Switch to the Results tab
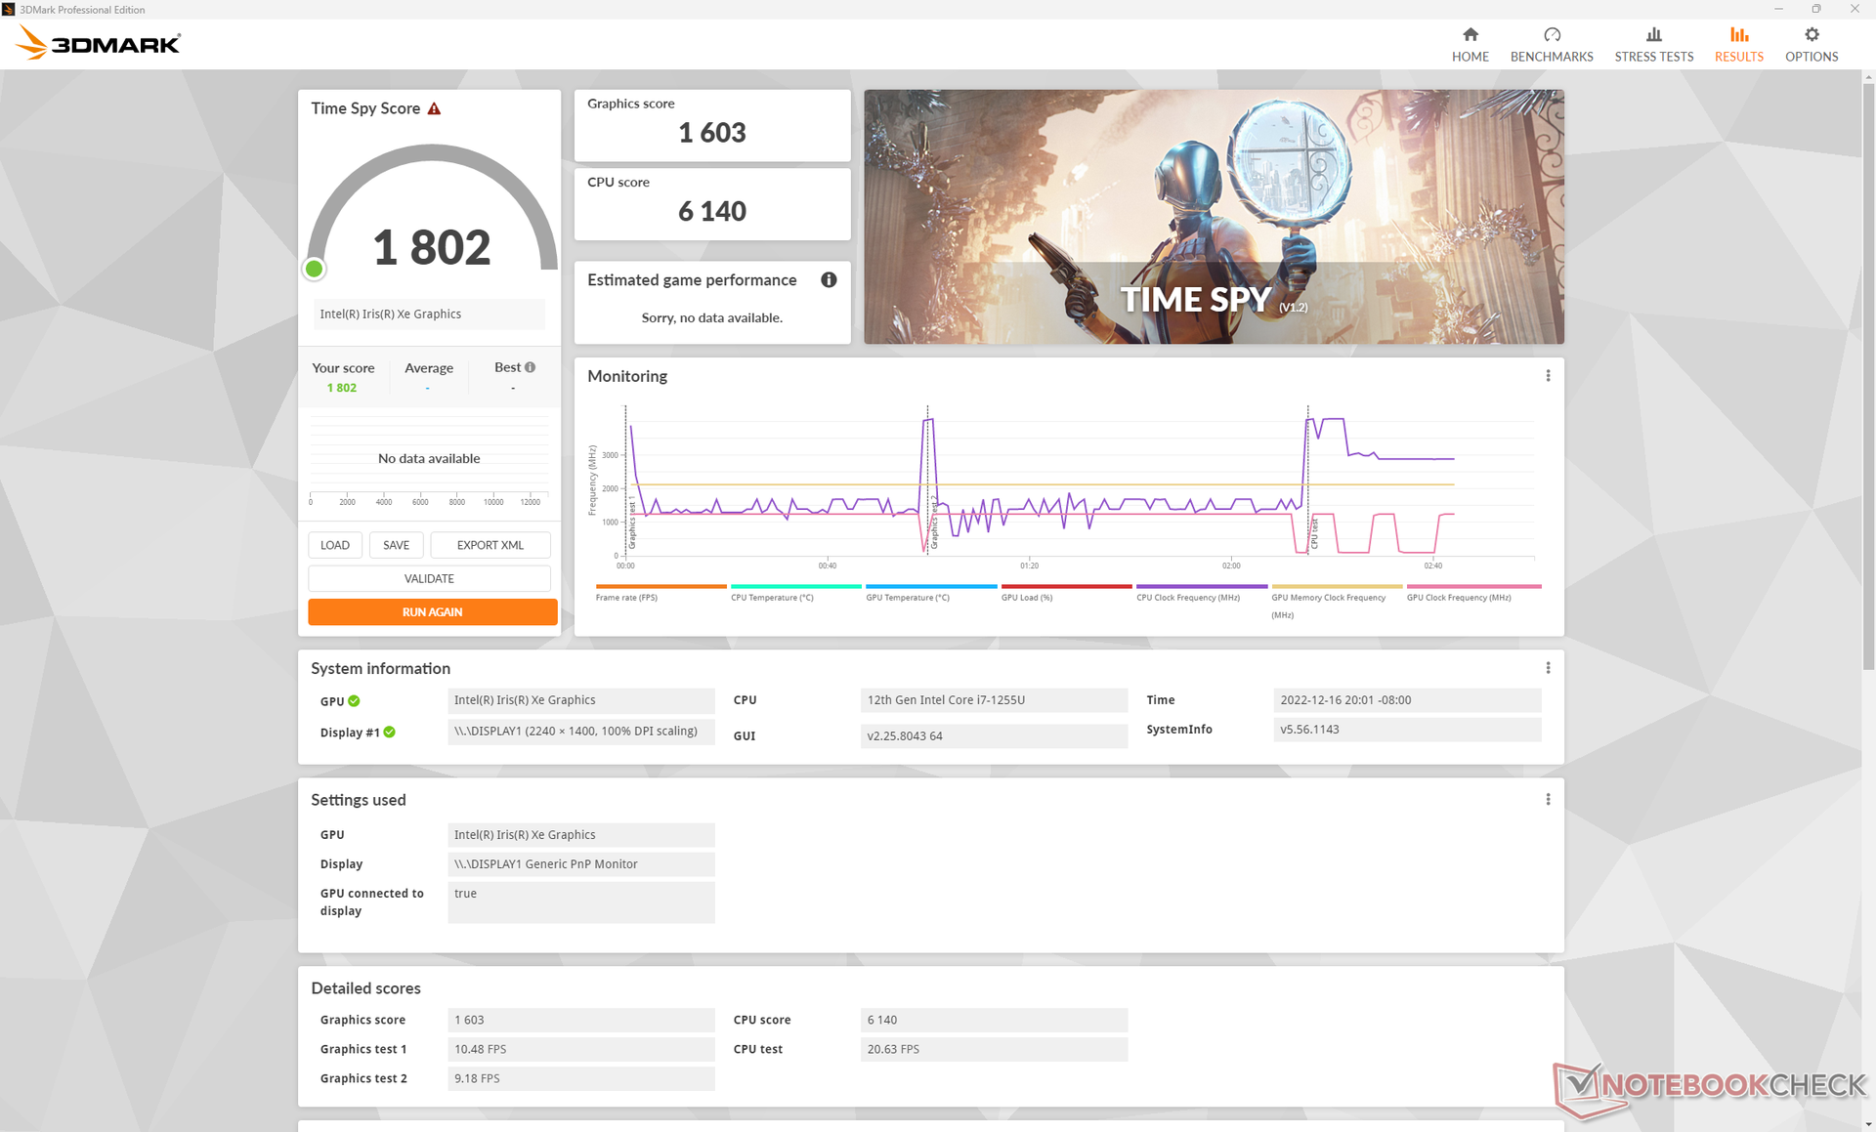 pos(1738,45)
